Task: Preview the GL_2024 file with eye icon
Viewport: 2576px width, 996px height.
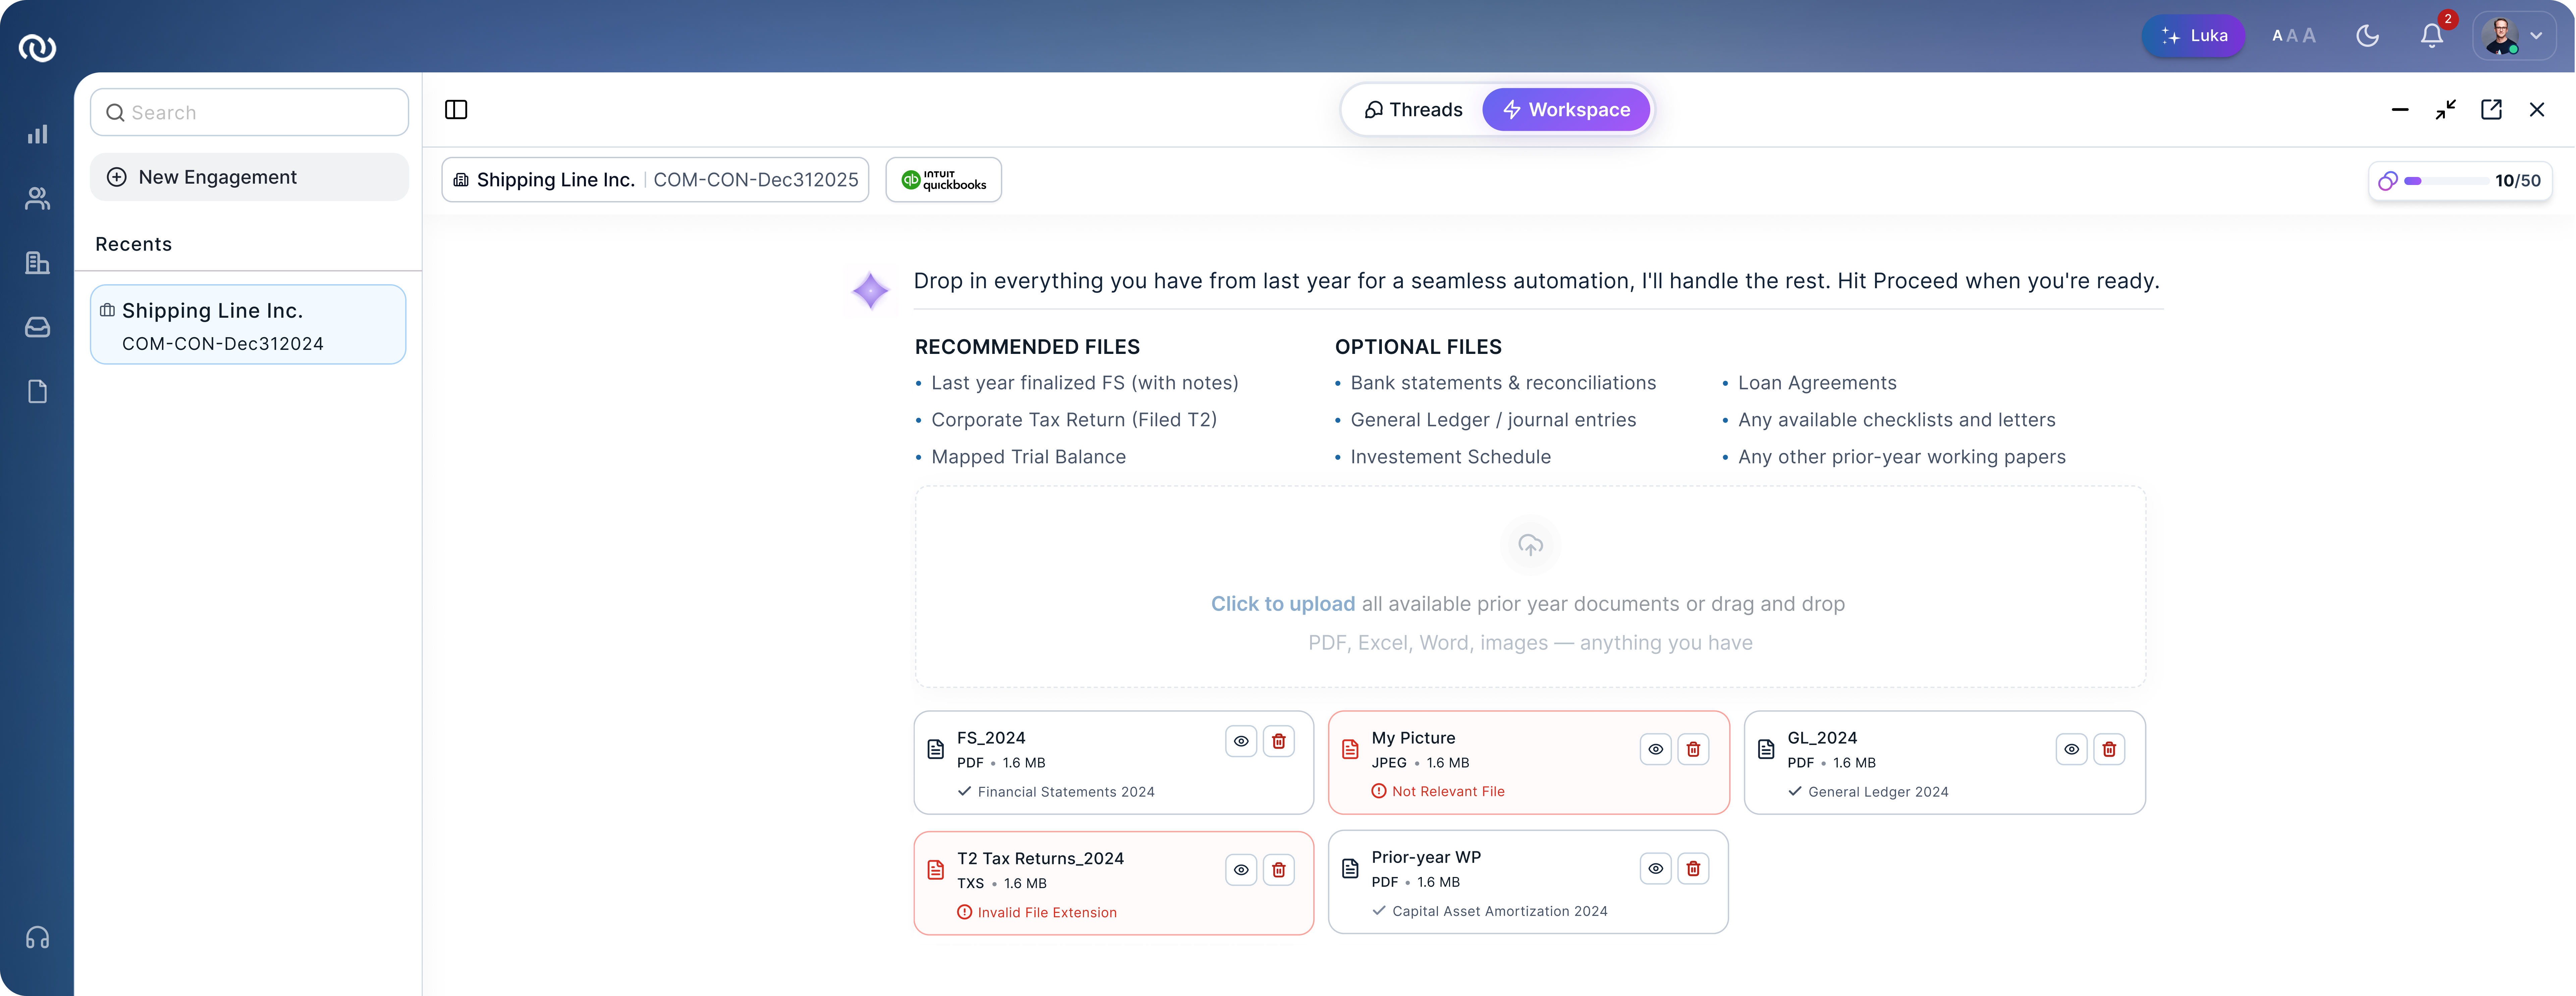Action: pyautogui.click(x=2072, y=749)
